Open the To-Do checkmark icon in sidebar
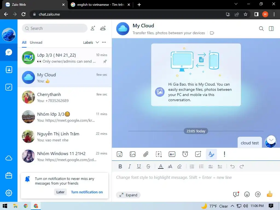This screenshot has height=210, width=280. [9, 87]
